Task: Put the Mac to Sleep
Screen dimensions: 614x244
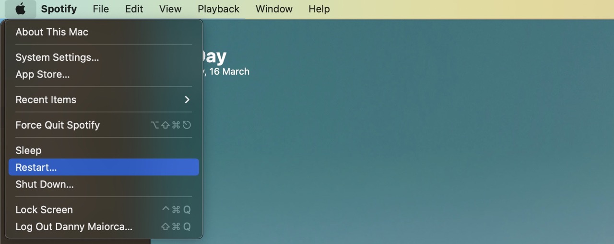Action: (x=28, y=151)
